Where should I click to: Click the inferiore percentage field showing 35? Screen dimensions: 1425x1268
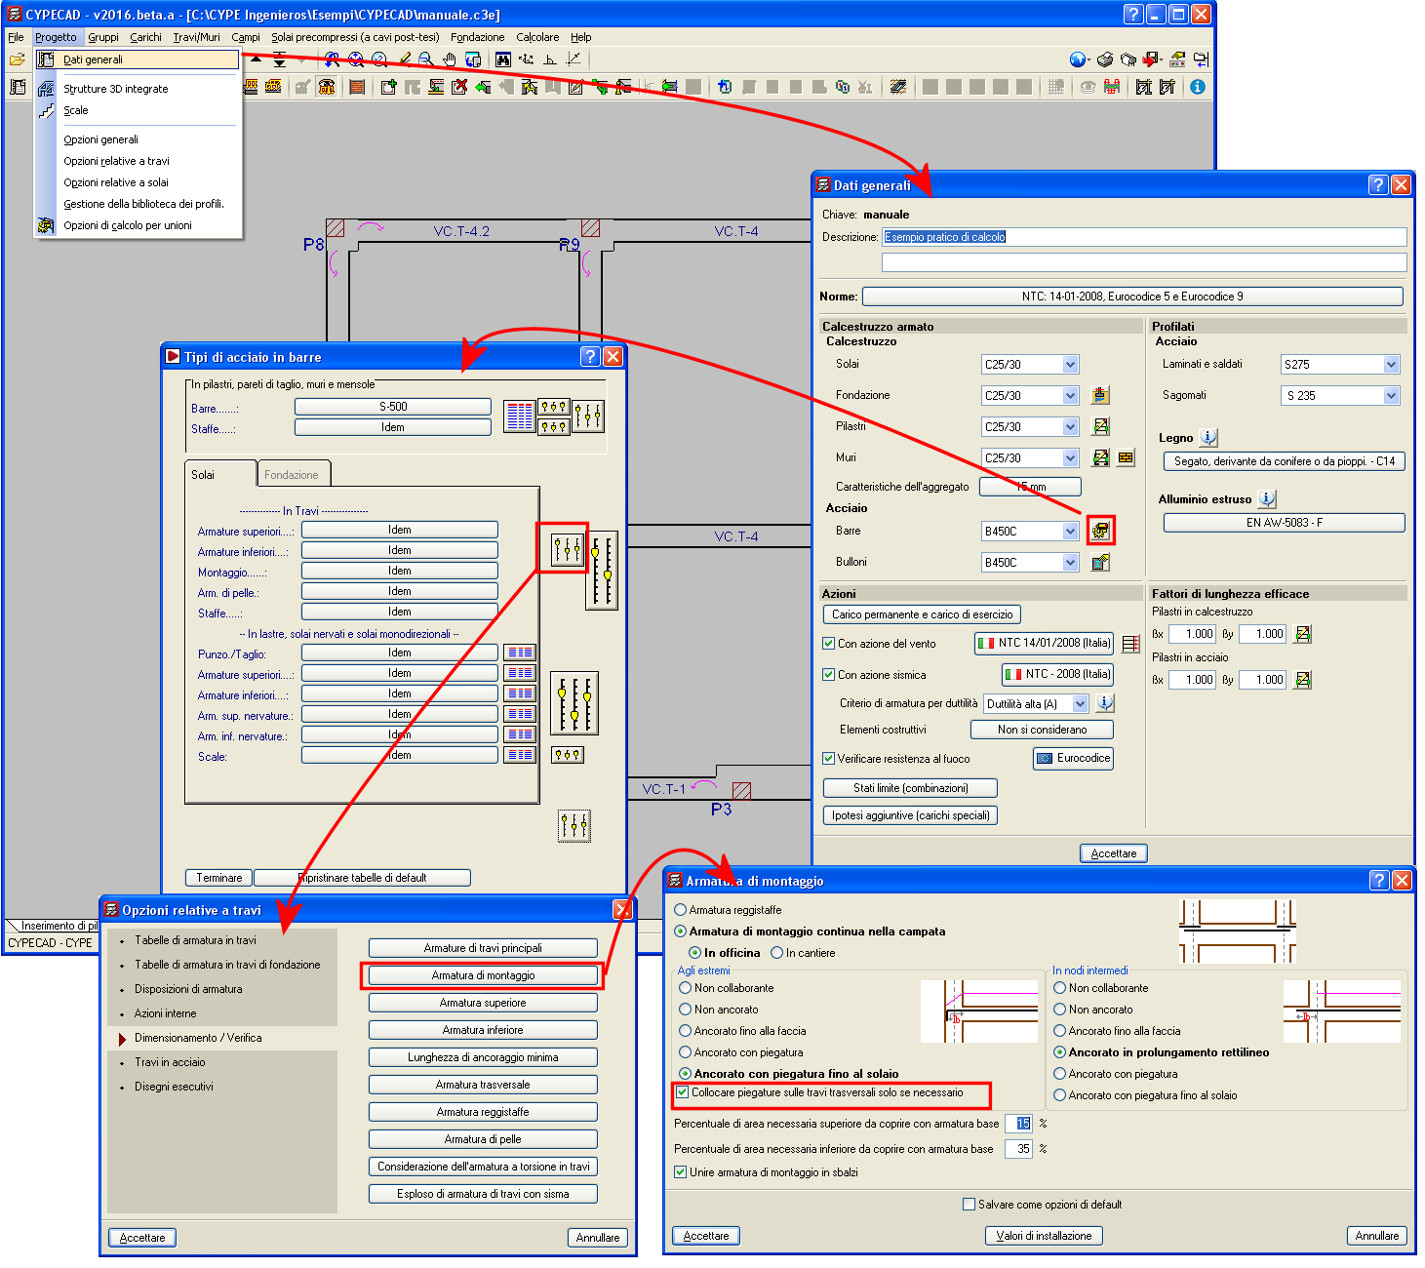1018,1149
